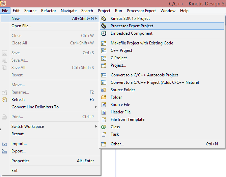This screenshot has width=226, height=177.
Task: Click the File from Template icon
Action: 104,119
